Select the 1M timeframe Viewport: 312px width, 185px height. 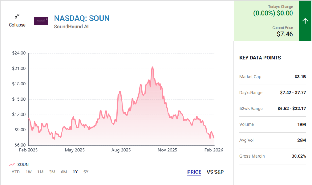point(40,172)
